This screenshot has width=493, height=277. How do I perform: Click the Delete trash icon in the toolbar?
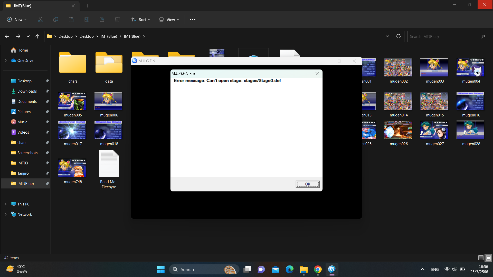point(117,19)
